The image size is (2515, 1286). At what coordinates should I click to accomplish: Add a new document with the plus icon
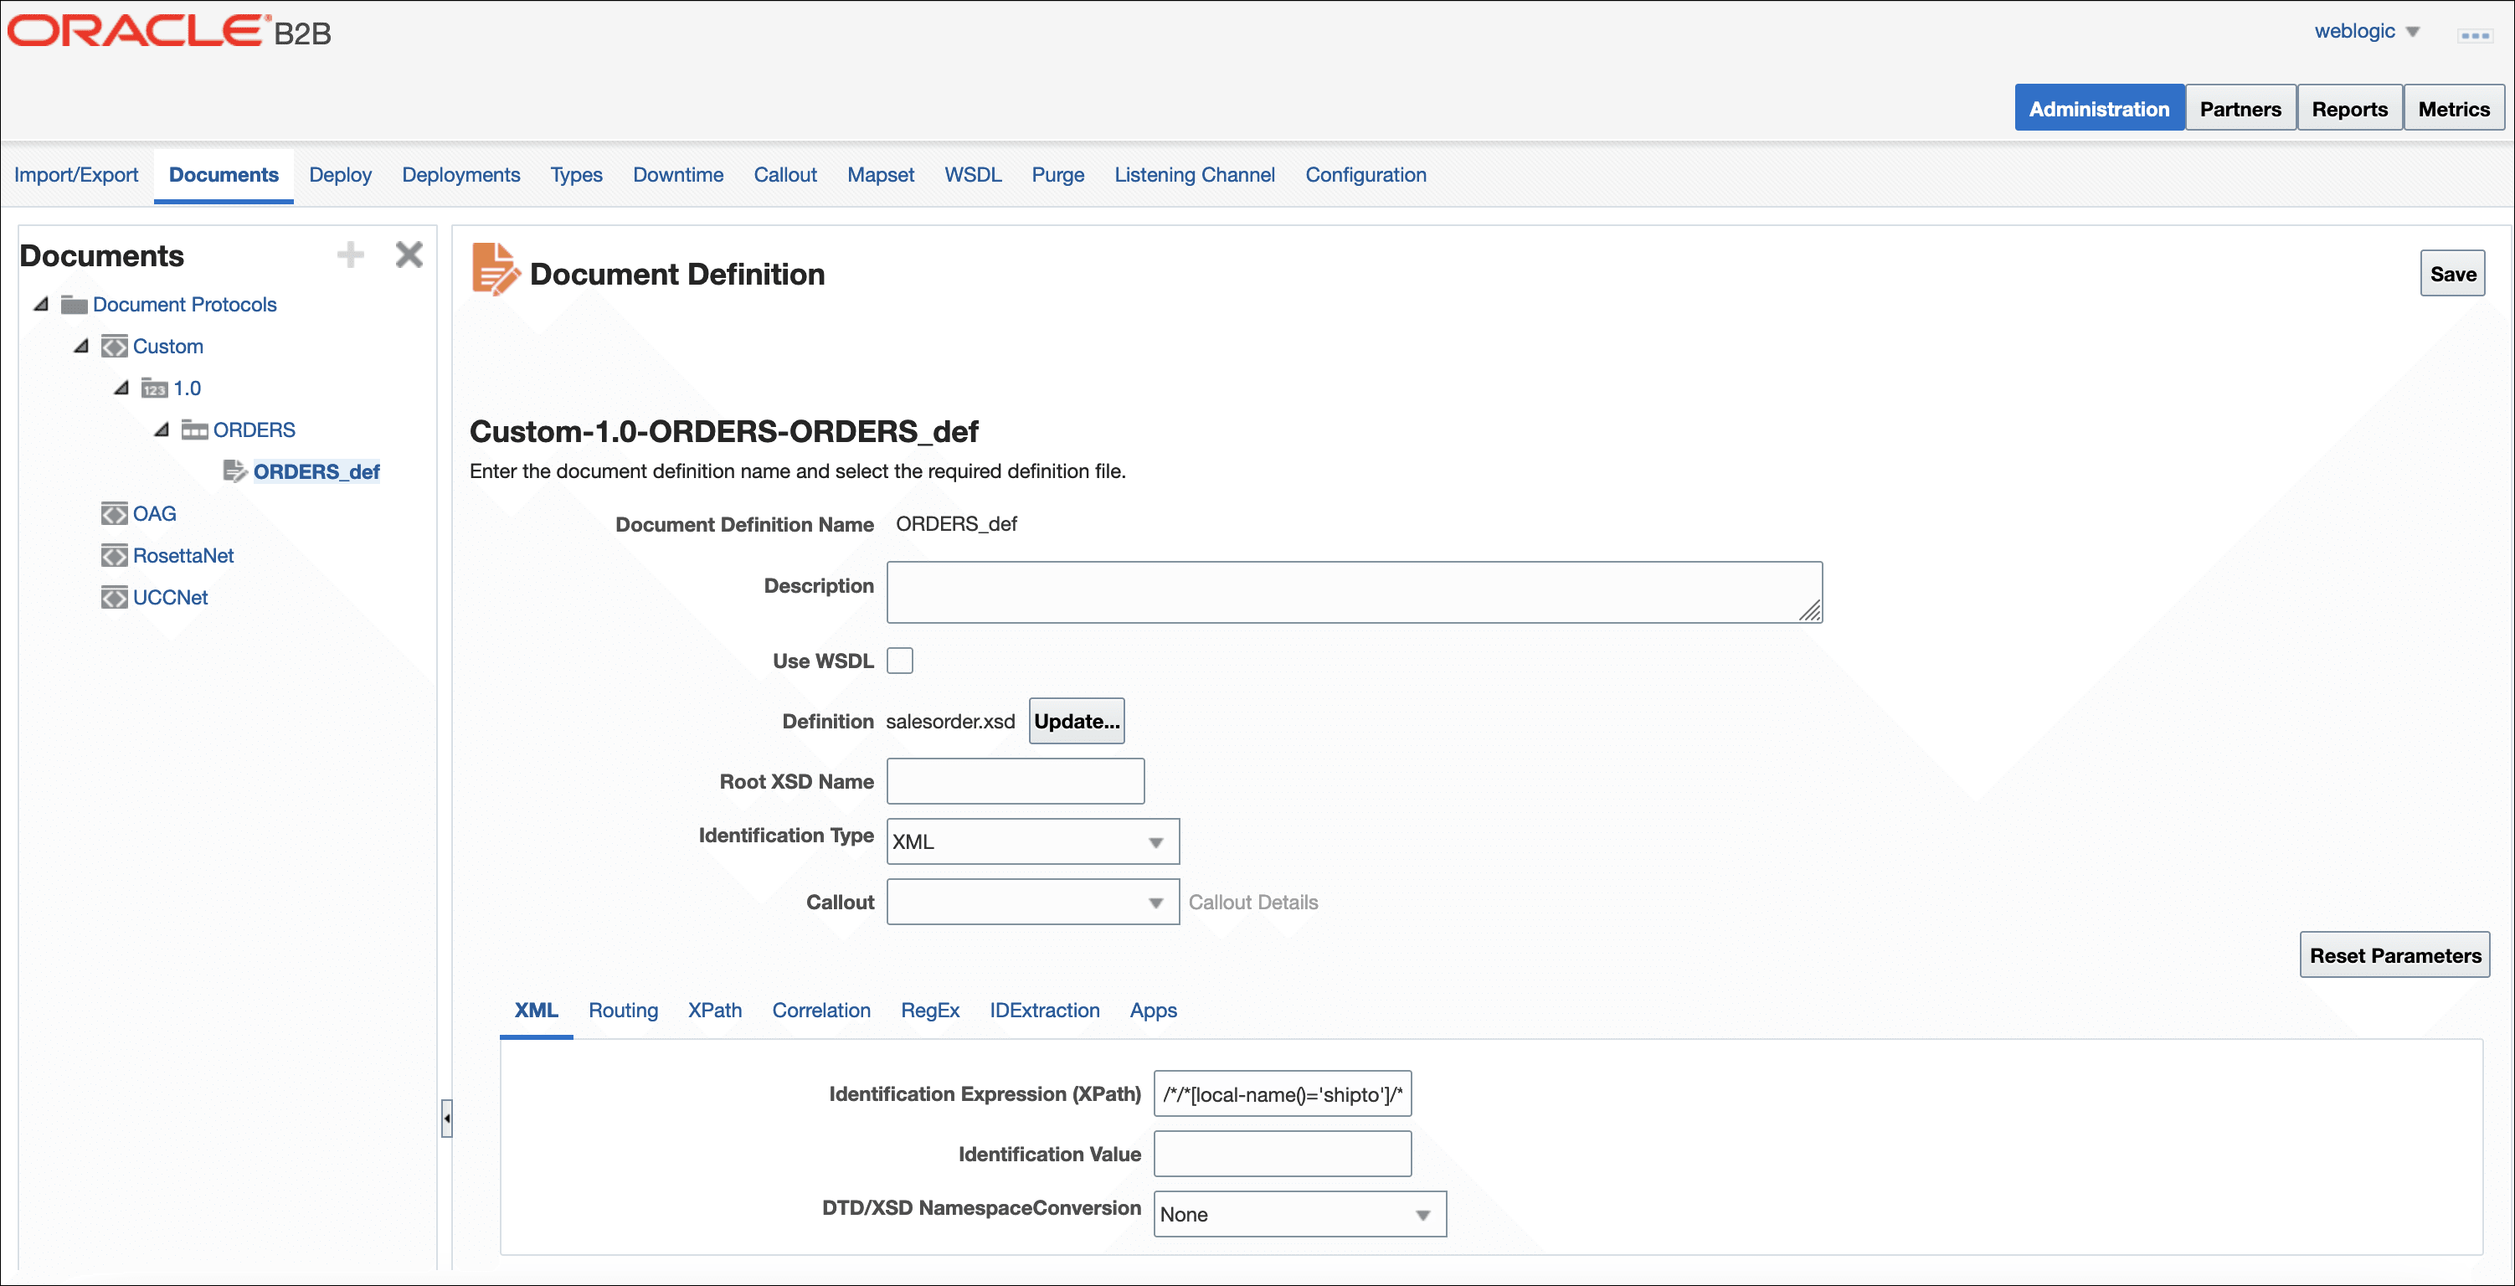[351, 255]
